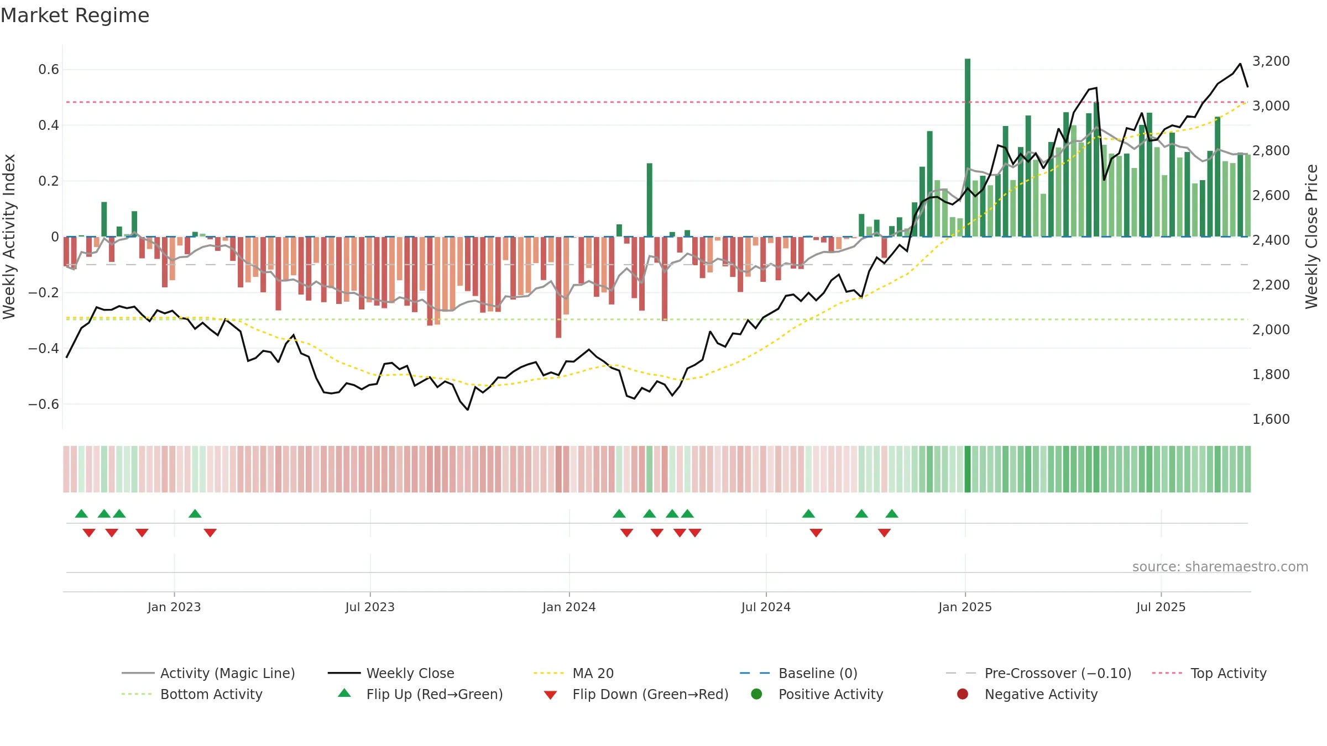1327x746 pixels.
Task: Click the last red flip-down triangle marker
Action: point(884,533)
